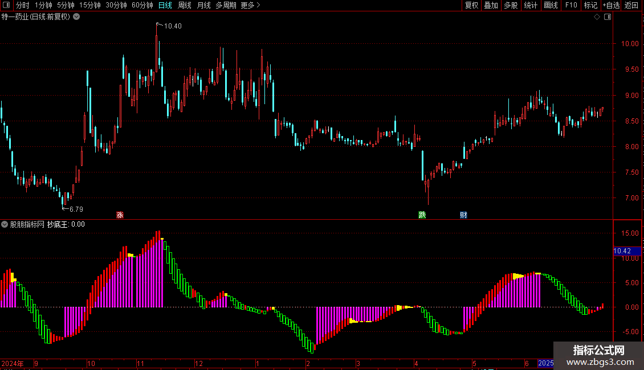This screenshot has height=370, width=644.
Task: Add stock via +自选 button
Action: [611, 5]
